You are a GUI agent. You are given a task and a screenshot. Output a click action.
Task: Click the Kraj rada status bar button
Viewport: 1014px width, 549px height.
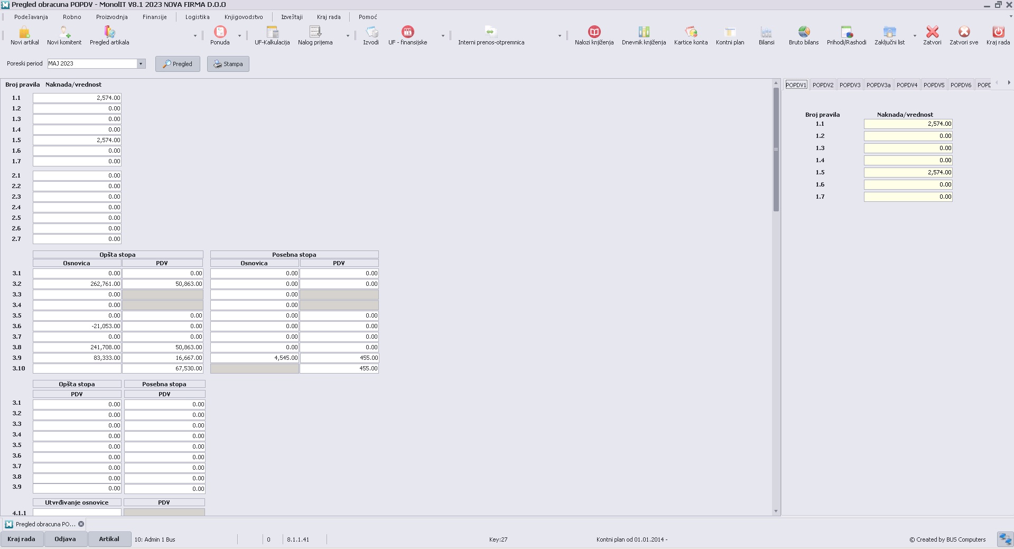point(22,539)
